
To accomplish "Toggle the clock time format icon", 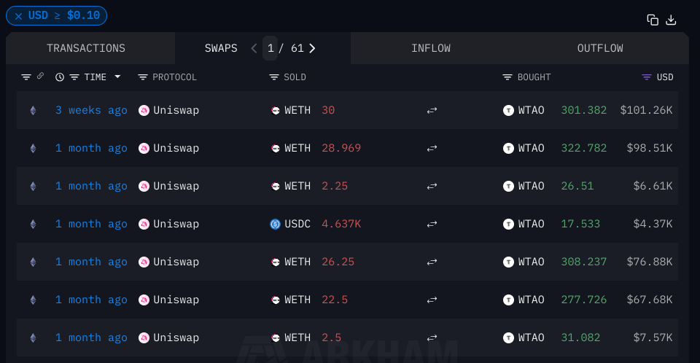I will point(60,77).
